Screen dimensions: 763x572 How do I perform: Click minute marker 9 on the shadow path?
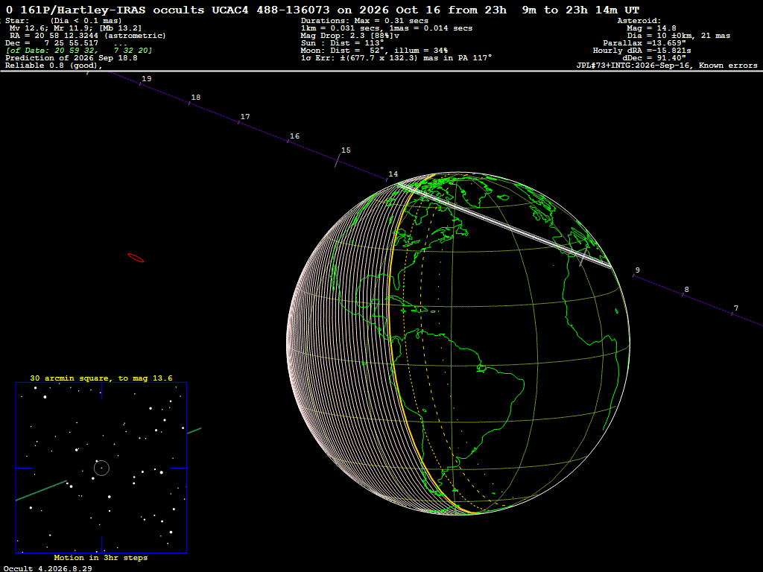[x=638, y=270]
